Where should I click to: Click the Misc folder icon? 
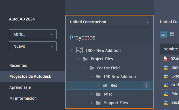click(x=98, y=94)
